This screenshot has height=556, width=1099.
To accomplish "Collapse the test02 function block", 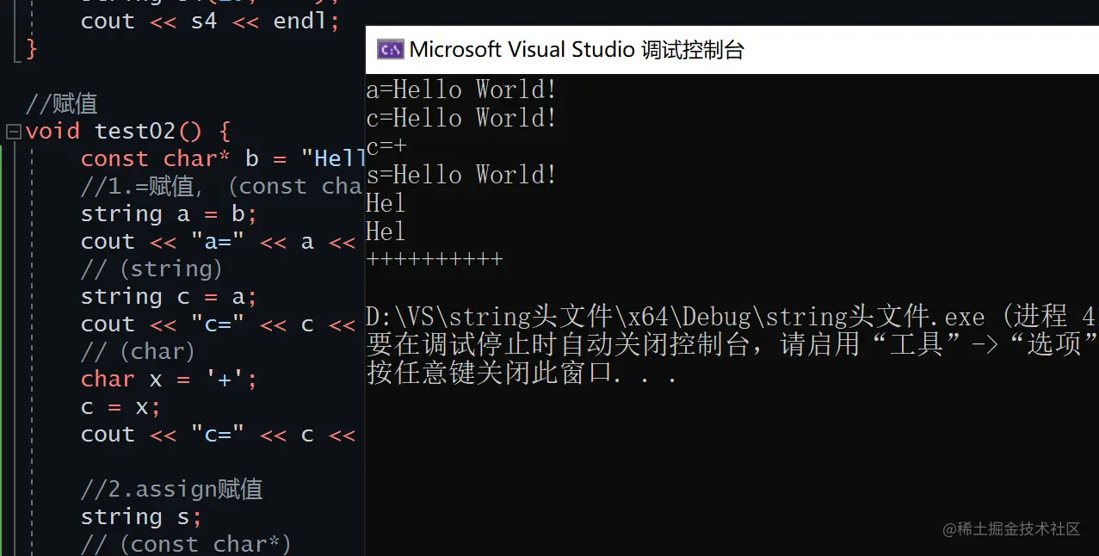I will coord(13,132).
